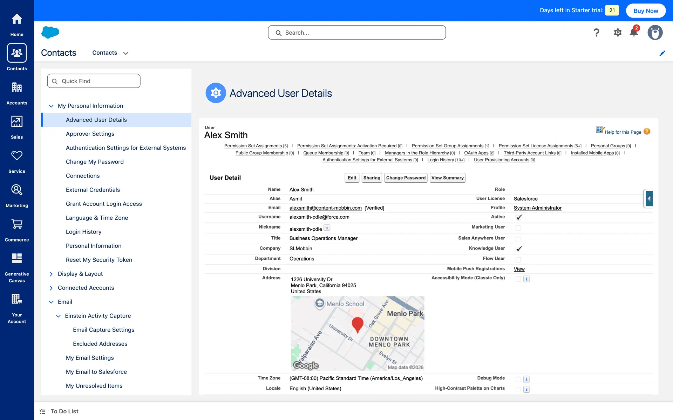The image size is (673, 420).
Task: Open Change My Password menu item
Action: click(95, 162)
